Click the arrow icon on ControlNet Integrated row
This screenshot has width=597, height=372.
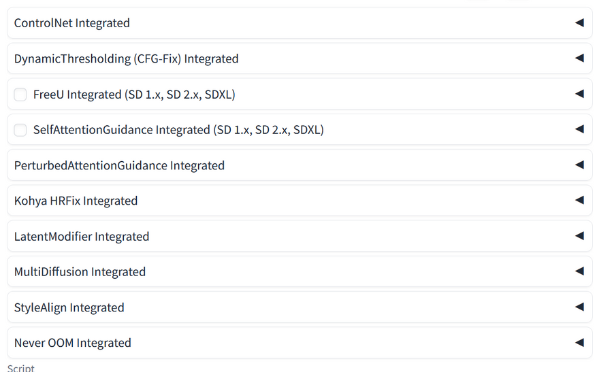pyautogui.click(x=579, y=23)
